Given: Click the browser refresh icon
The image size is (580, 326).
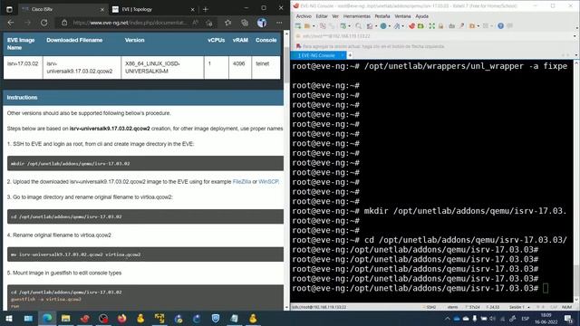Looking at the screenshot, I should (44, 23).
